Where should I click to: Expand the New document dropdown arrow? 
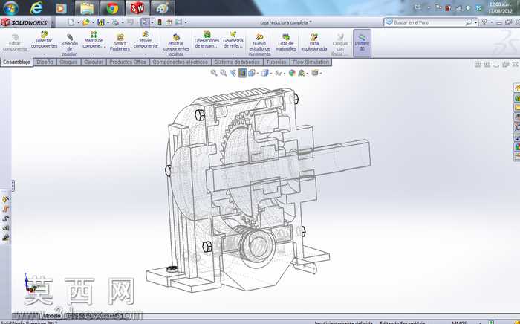[78, 22]
